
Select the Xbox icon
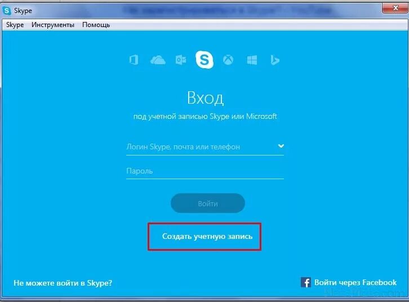point(228,60)
